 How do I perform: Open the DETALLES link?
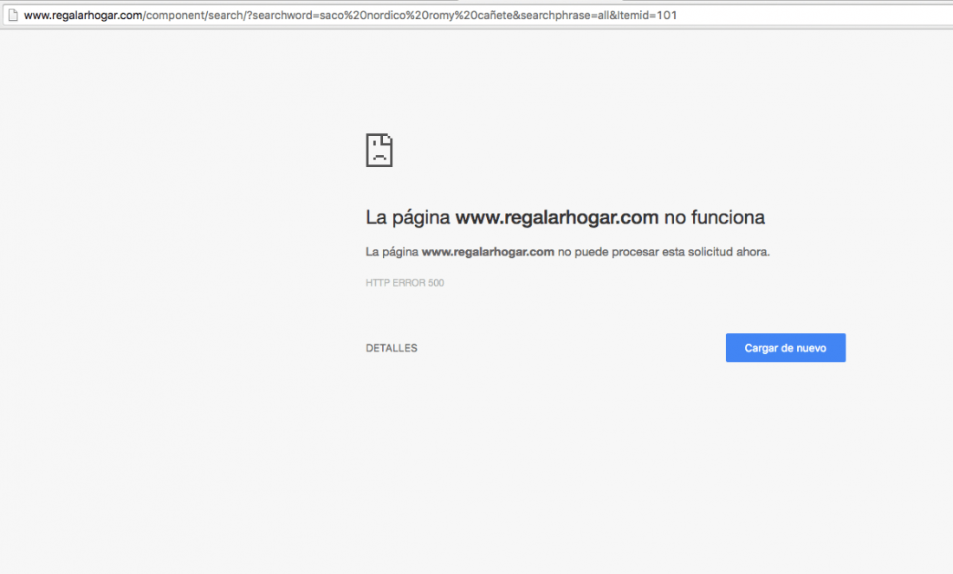click(x=392, y=348)
